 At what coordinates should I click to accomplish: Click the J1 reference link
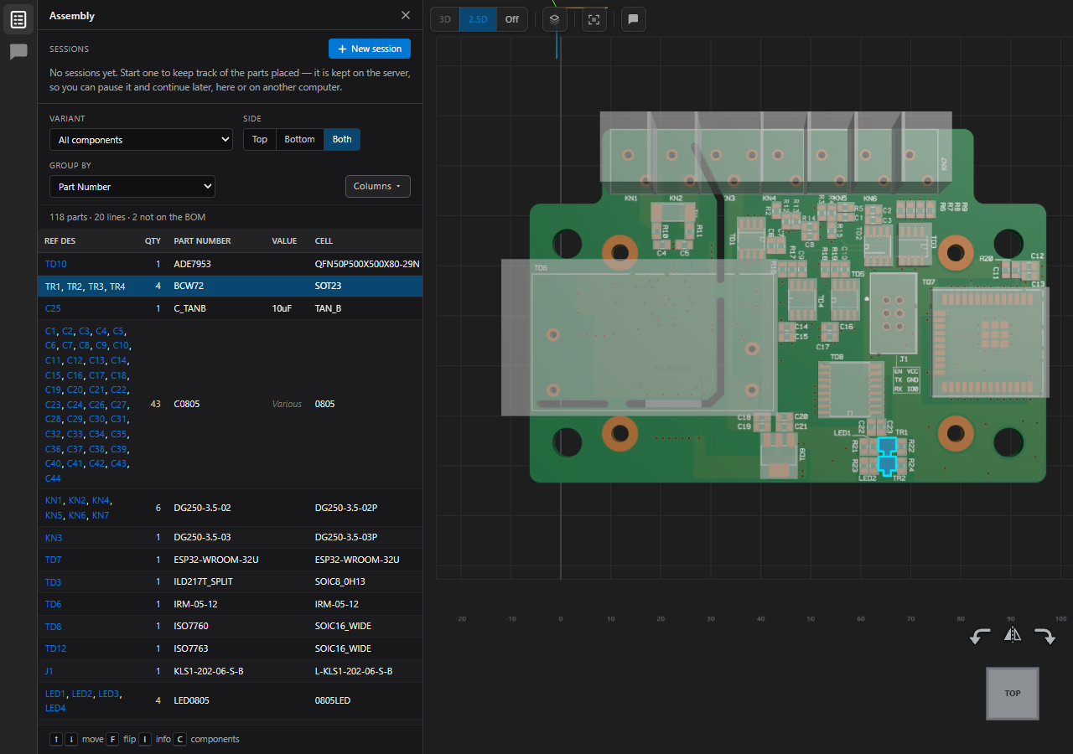point(49,671)
